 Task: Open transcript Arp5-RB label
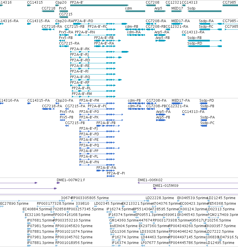pos(162,38)
